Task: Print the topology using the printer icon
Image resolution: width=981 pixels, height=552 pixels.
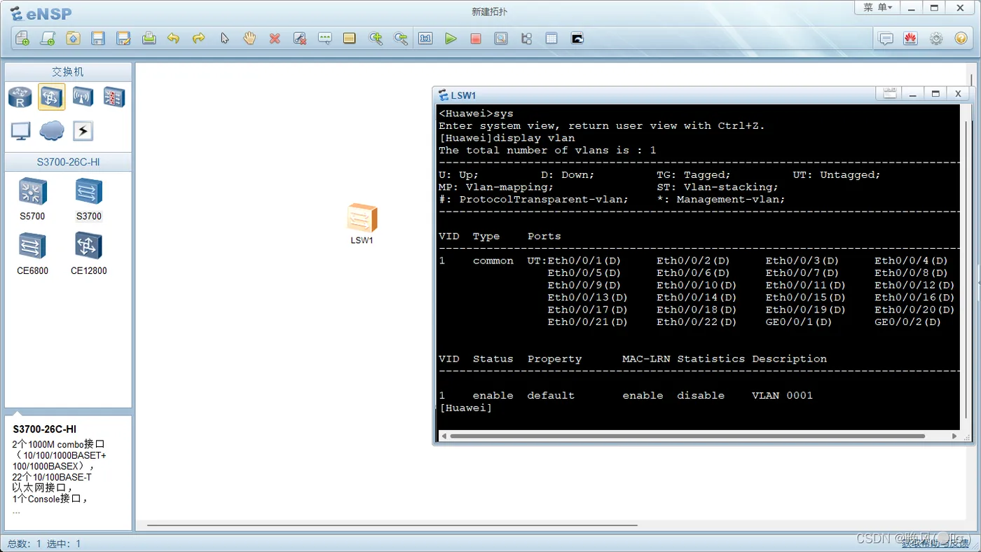Action: pyautogui.click(x=149, y=39)
